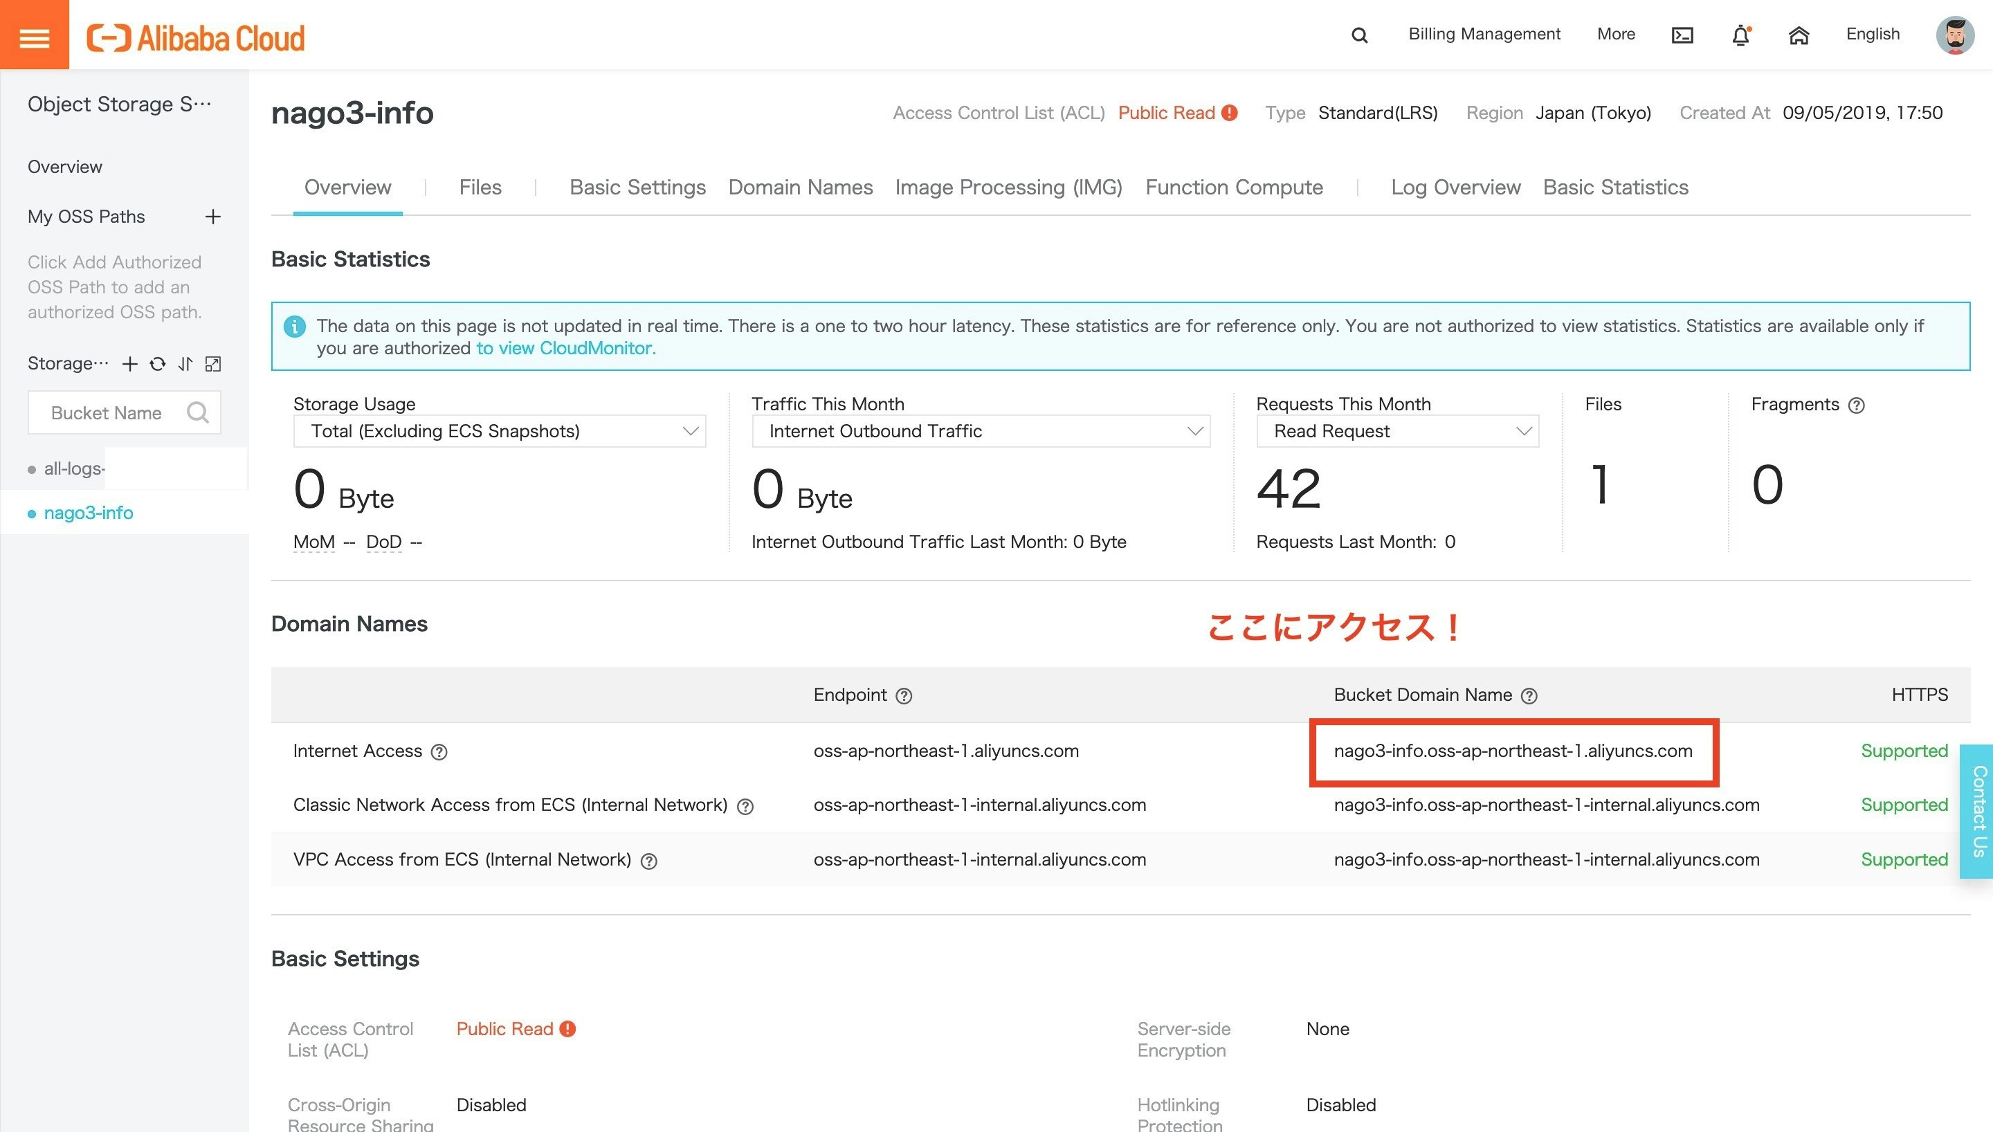Image resolution: width=1993 pixels, height=1132 pixels.
Task: Open Bucket Domain Name help icon
Action: tap(1529, 696)
